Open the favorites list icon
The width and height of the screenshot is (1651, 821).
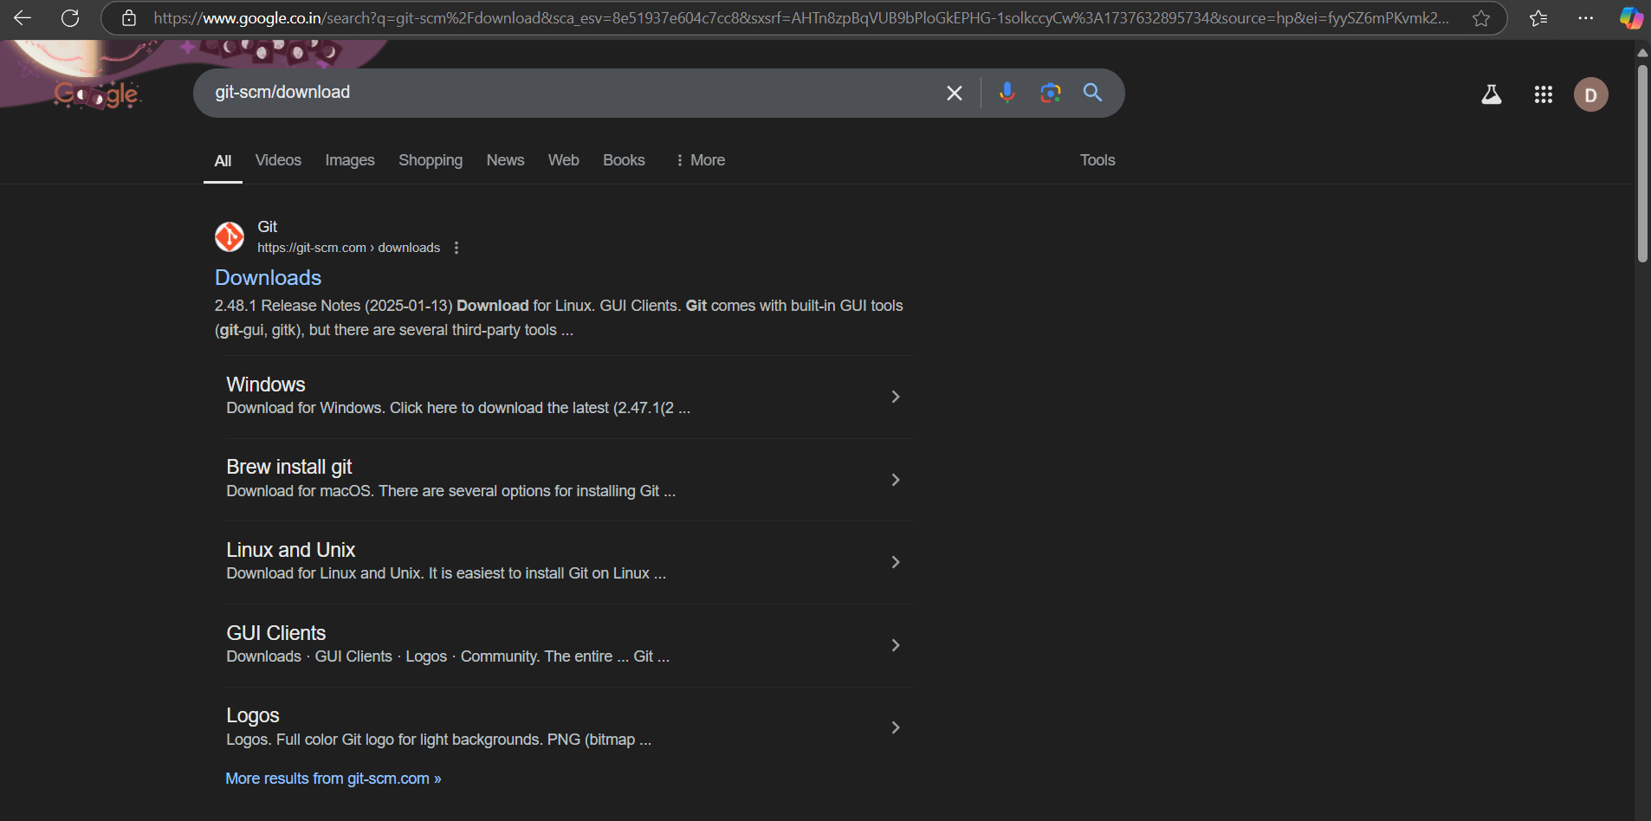coord(1538,18)
